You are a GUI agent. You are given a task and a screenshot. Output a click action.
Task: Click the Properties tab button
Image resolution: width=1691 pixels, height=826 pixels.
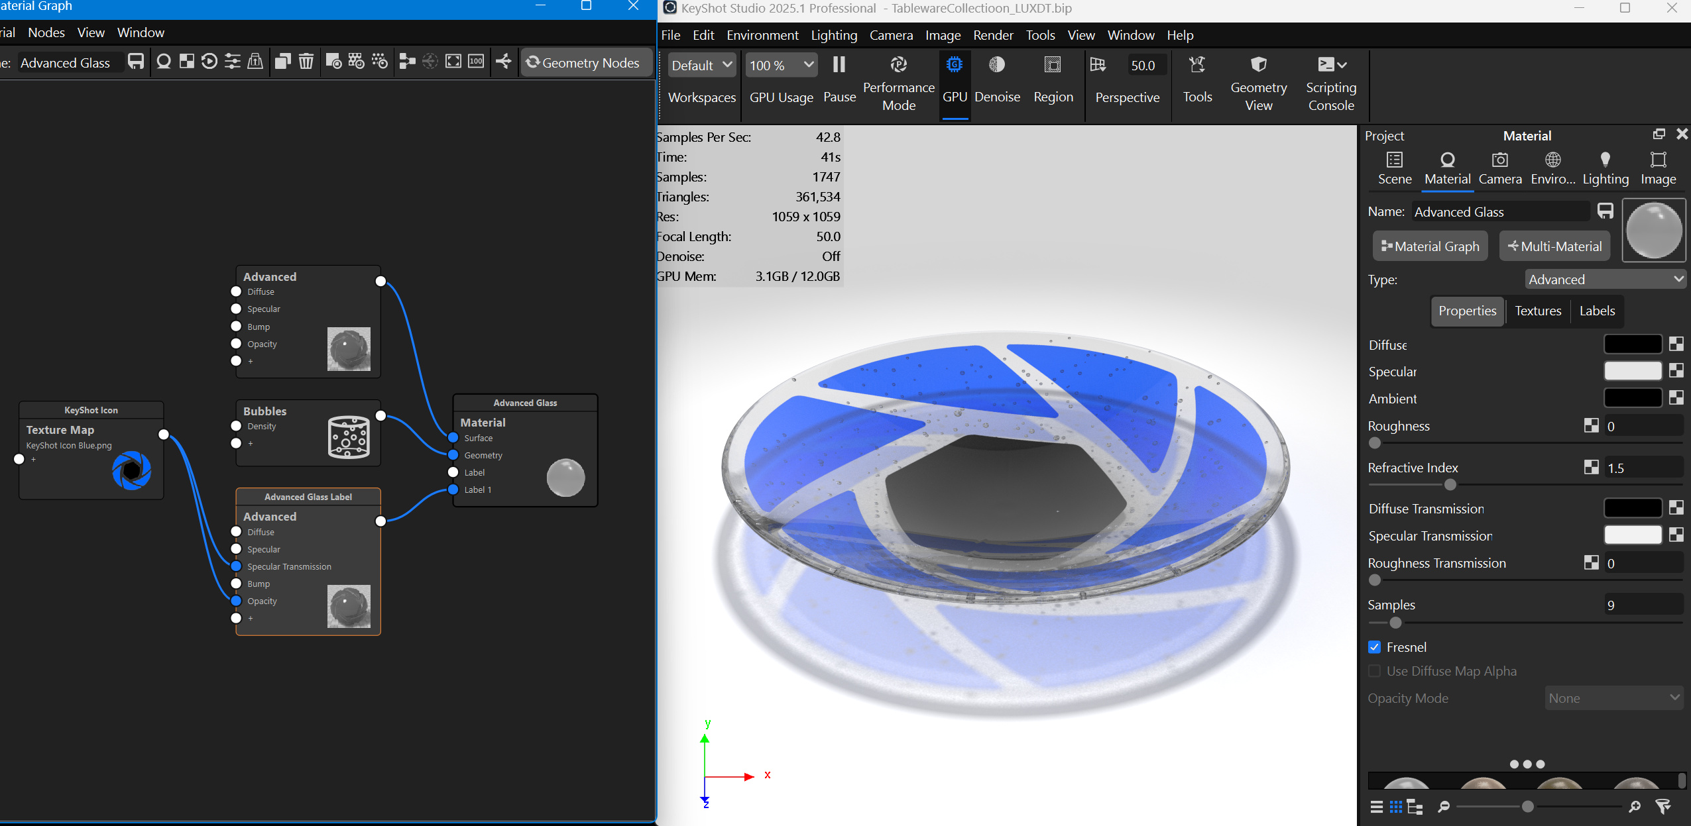(x=1467, y=311)
